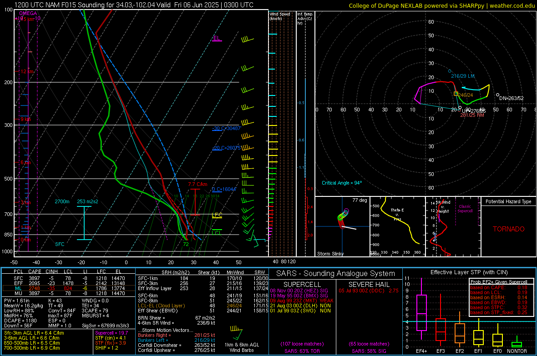Image resolution: width=537 pixels, height=356 pixels.
Task: Select the highlighted ML parcel row
Action: click(x=69, y=289)
